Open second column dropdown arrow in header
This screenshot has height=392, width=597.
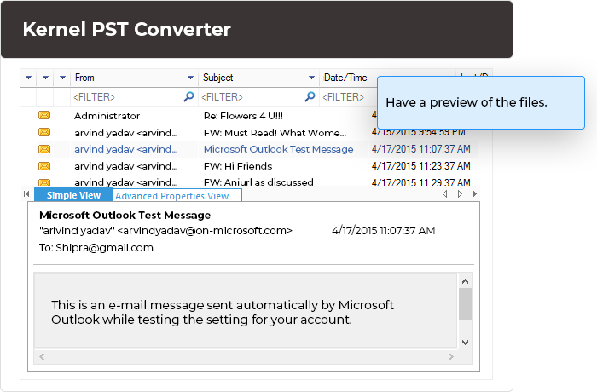click(x=45, y=78)
